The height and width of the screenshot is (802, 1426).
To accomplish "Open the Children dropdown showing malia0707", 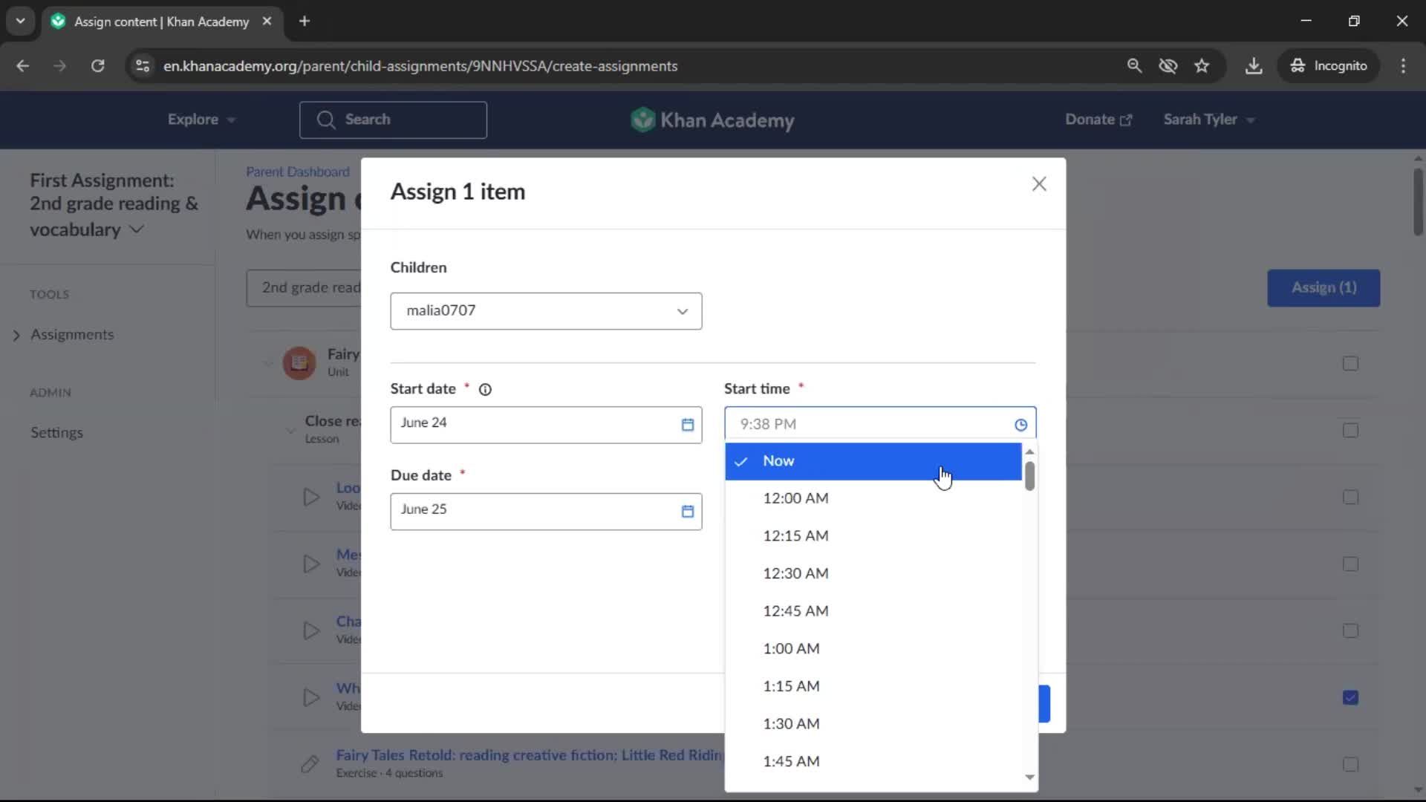I will [x=546, y=311].
